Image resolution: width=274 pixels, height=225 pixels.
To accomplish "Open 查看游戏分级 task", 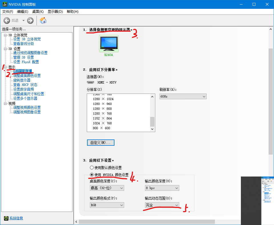I will pyautogui.click(x=24, y=44).
